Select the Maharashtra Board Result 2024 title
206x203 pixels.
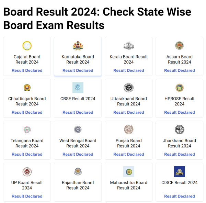[x=129, y=185]
